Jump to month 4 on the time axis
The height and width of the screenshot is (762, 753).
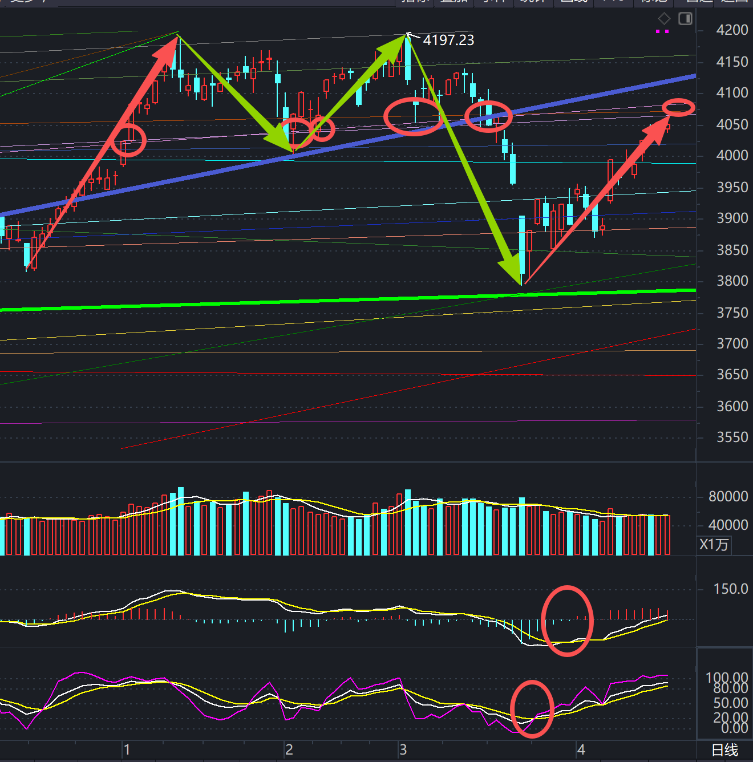pos(581,749)
